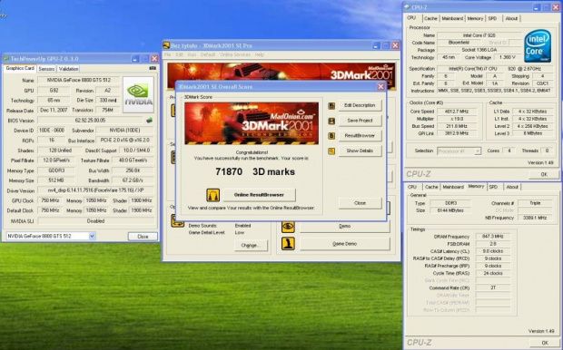Open the Default menu in 3DMark2001
Screen dimensions: 563x350
[x=208, y=55]
